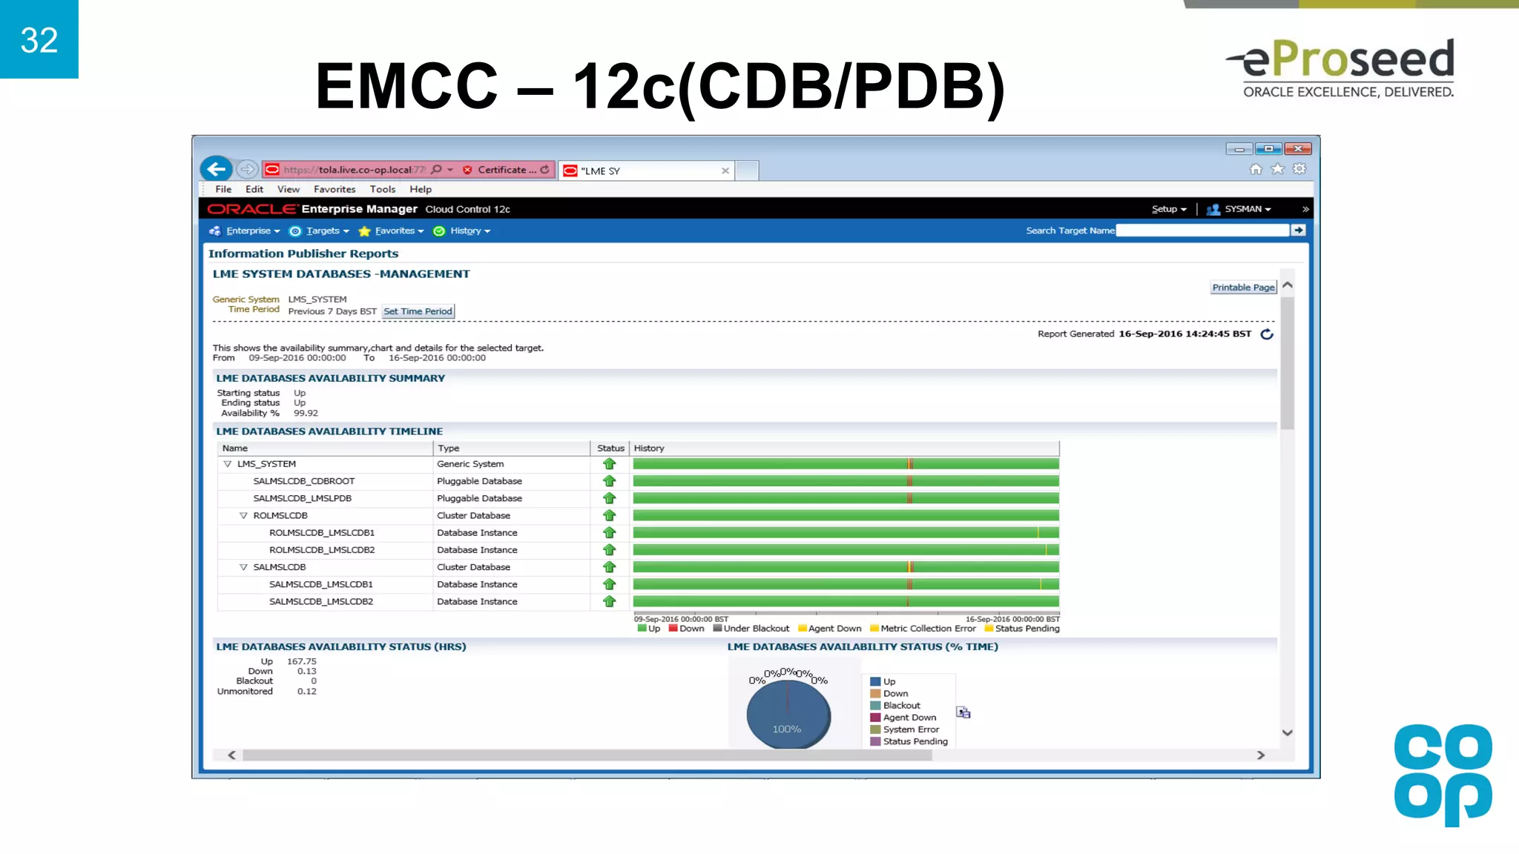1519x854 pixels.
Task: Open the Certificate error indicator
Action: click(498, 170)
